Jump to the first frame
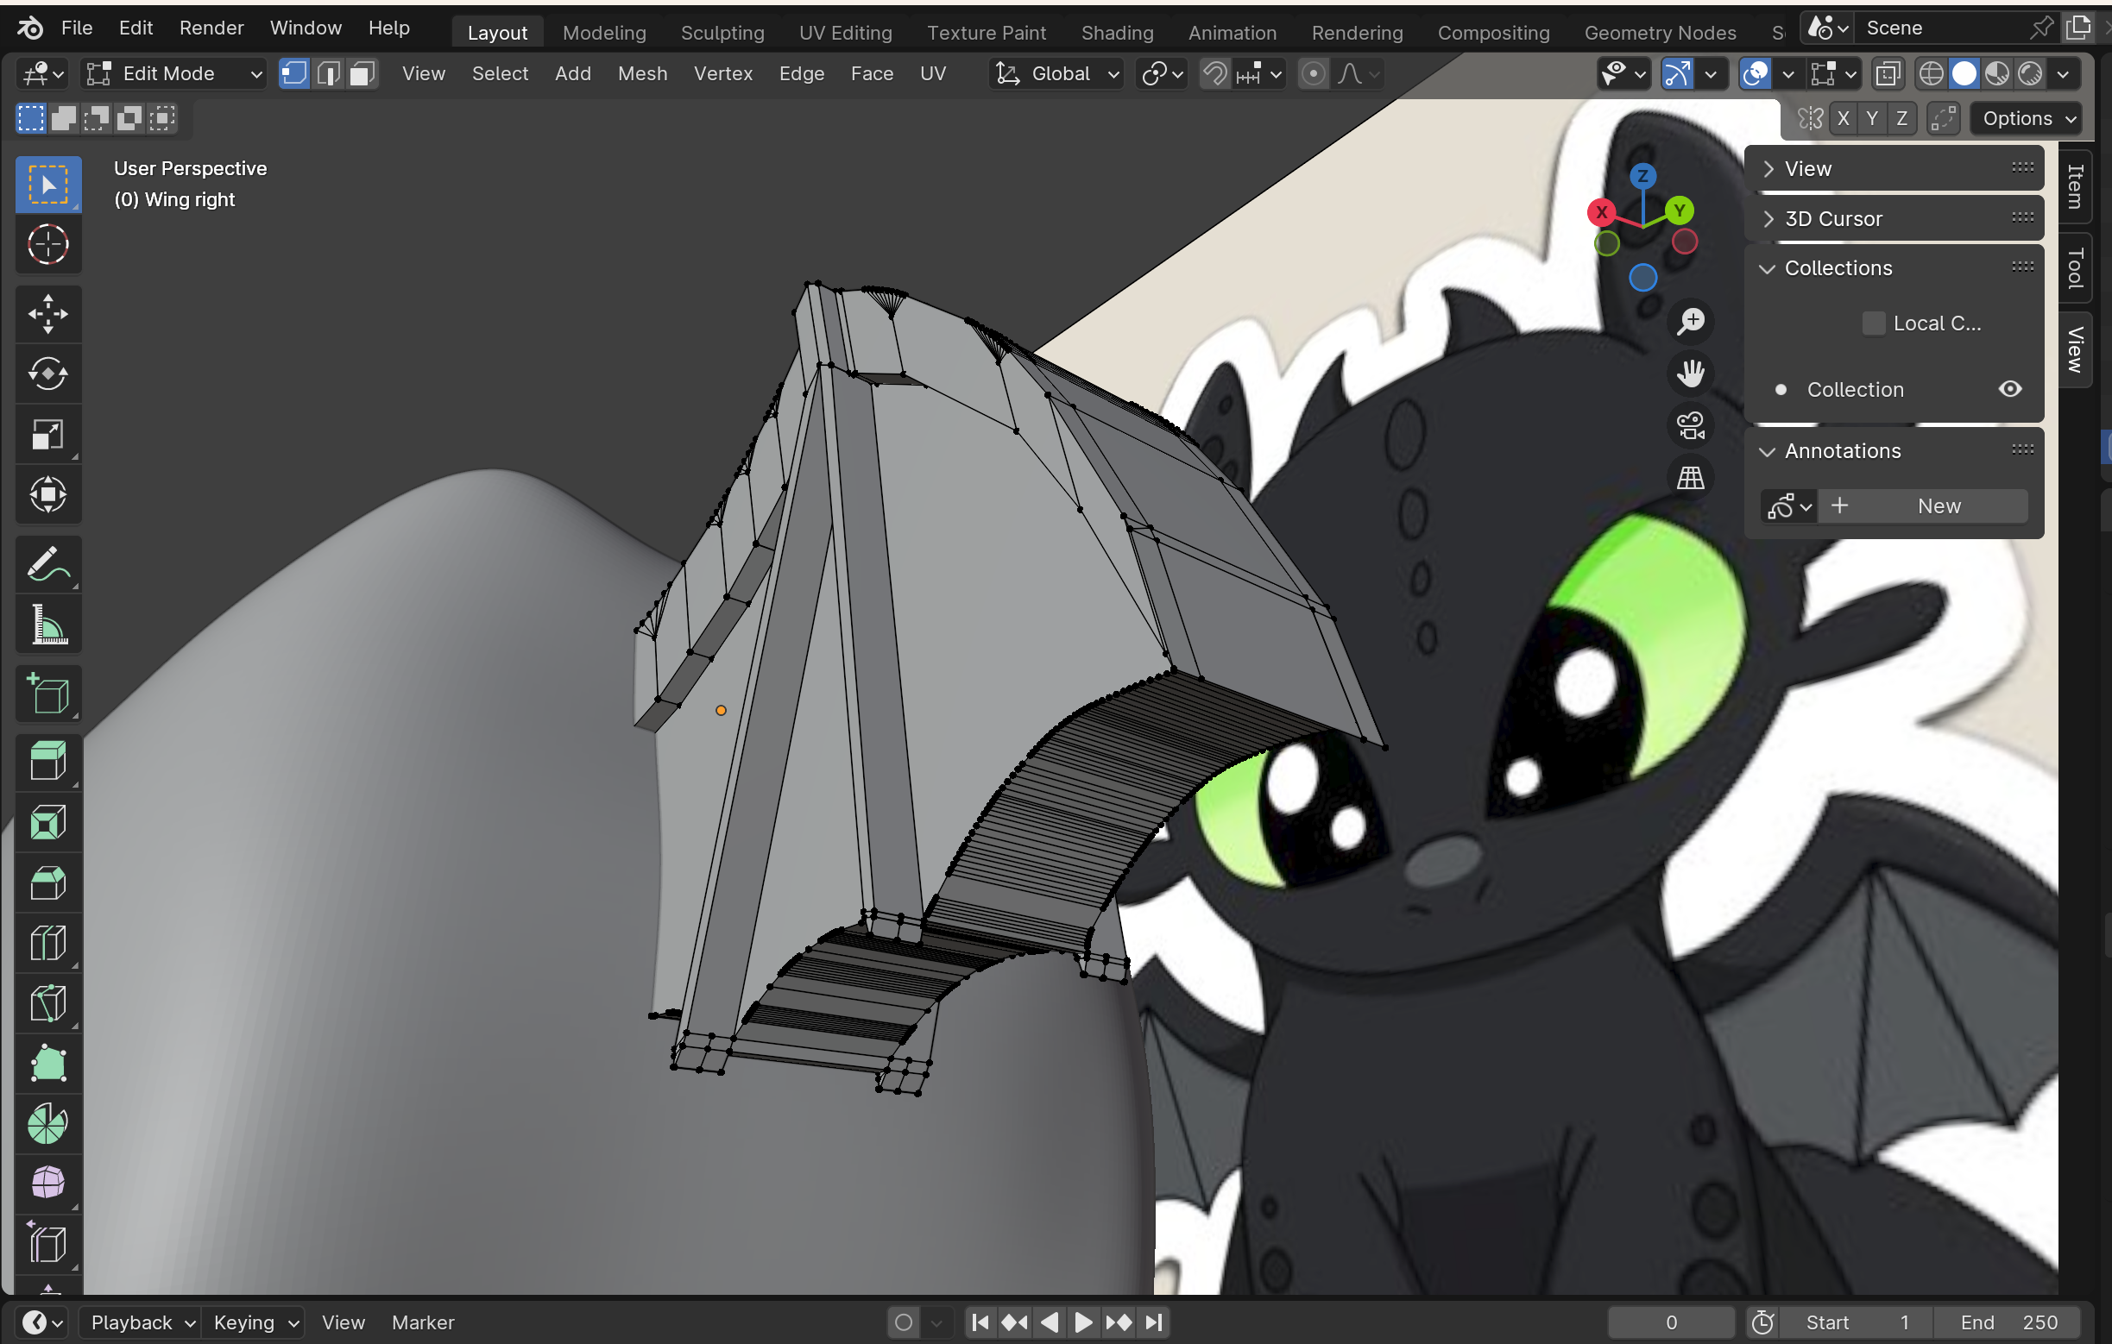Viewport: 2112px width, 1344px height. [x=980, y=1322]
